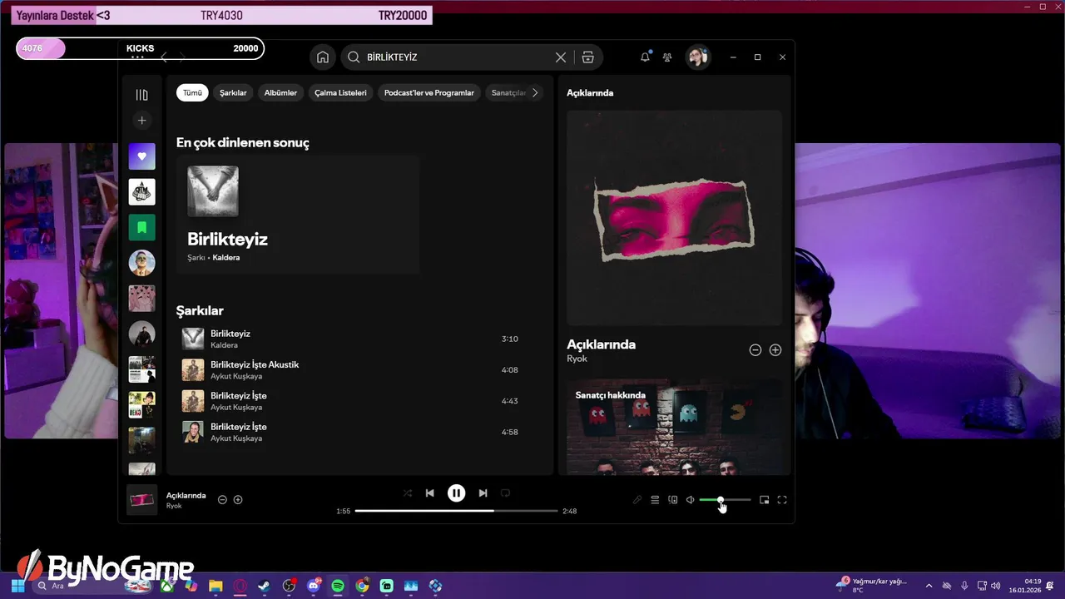This screenshot has height=599, width=1065.
Task: Filter results by Çalma Listeleri
Action: click(340, 92)
